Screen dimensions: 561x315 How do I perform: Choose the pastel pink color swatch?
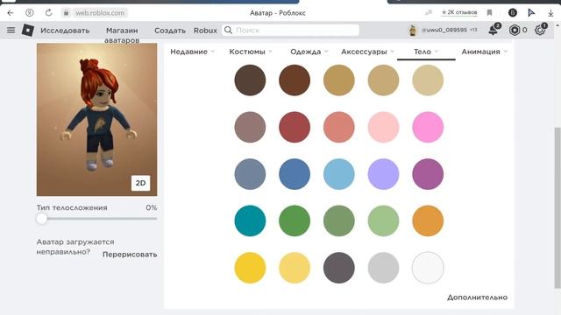(x=383, y=127)
